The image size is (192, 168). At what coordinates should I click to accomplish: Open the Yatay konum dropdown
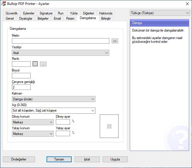tap(33, 134)
